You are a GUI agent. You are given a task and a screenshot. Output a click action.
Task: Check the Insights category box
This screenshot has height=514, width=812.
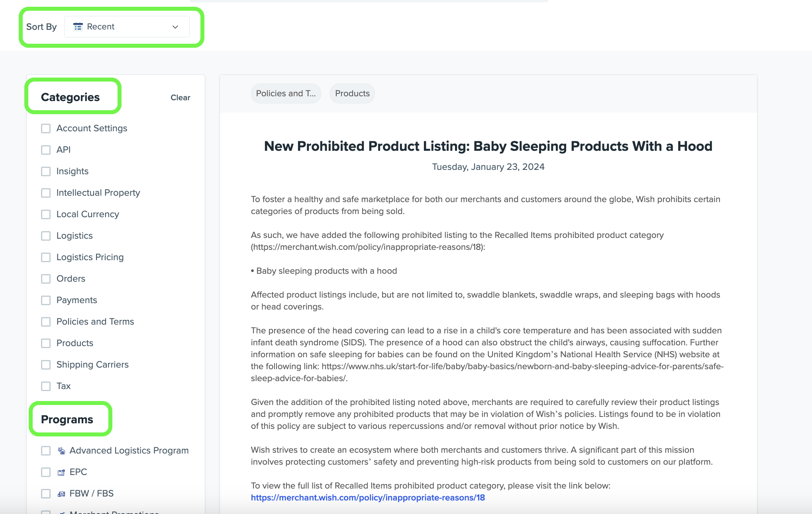pyautogui.click(x=46, y=171)
